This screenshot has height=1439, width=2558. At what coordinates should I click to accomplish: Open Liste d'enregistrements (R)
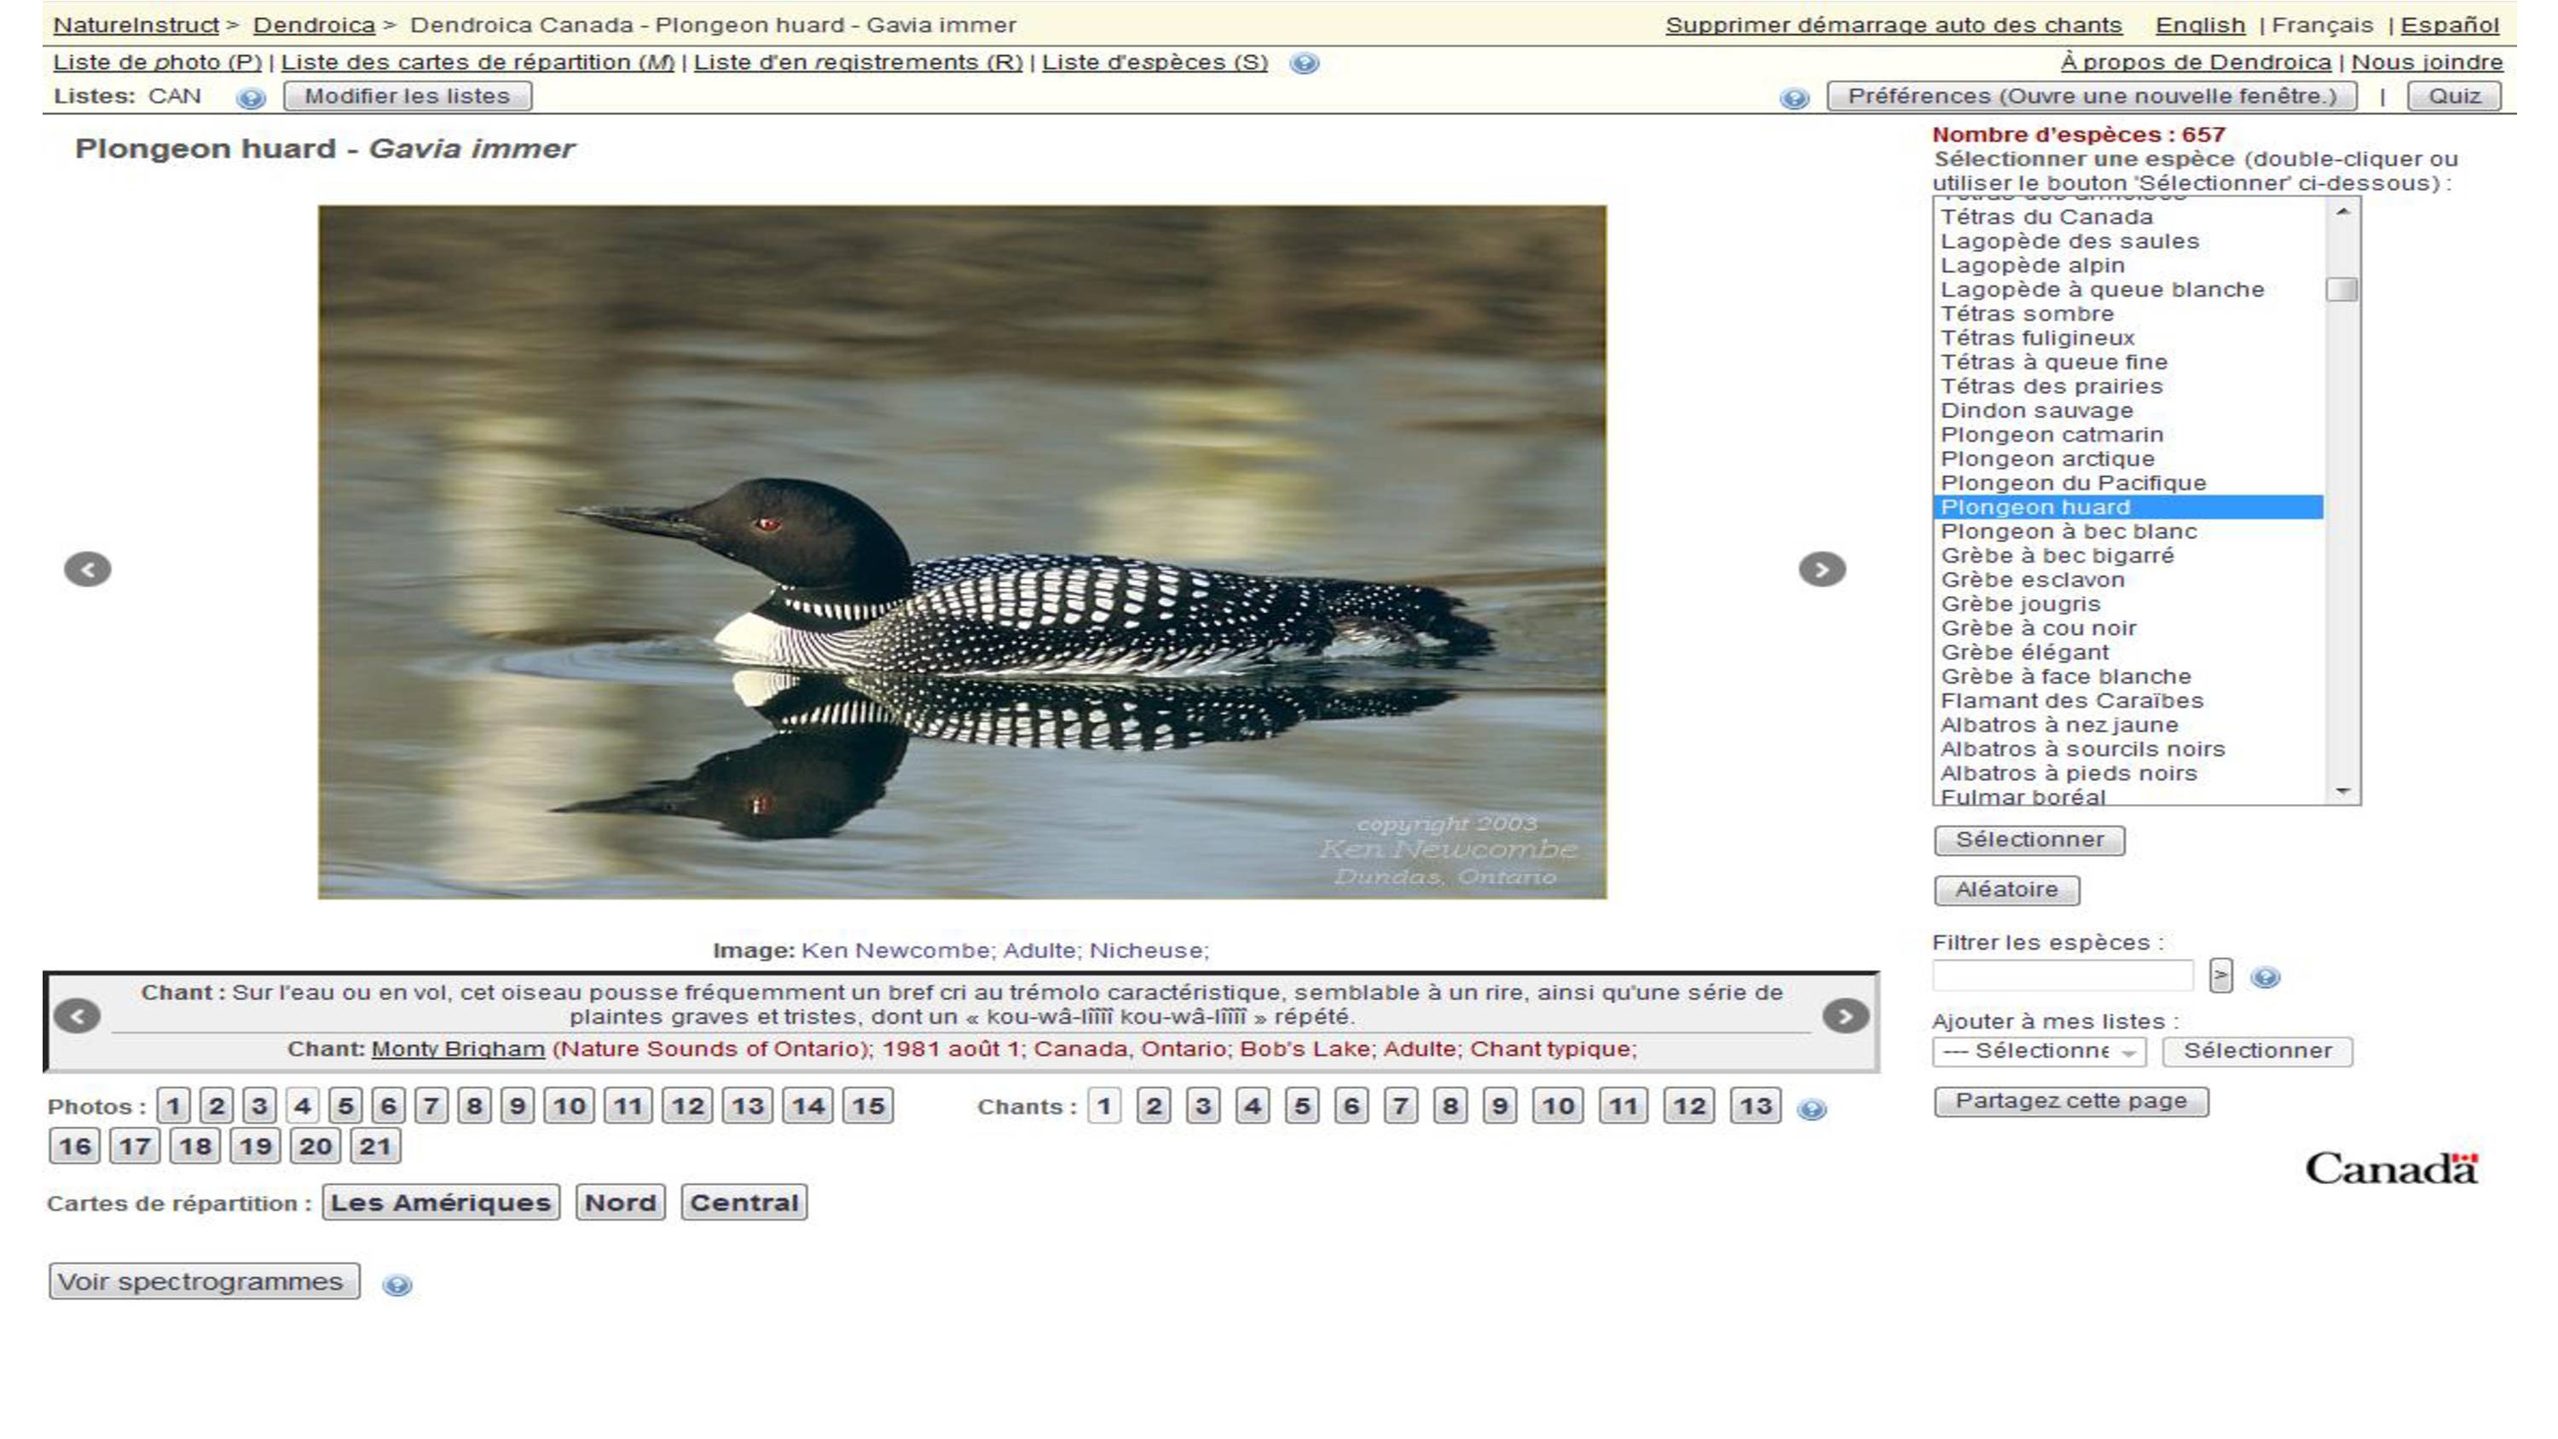click(x=858, y=62)
